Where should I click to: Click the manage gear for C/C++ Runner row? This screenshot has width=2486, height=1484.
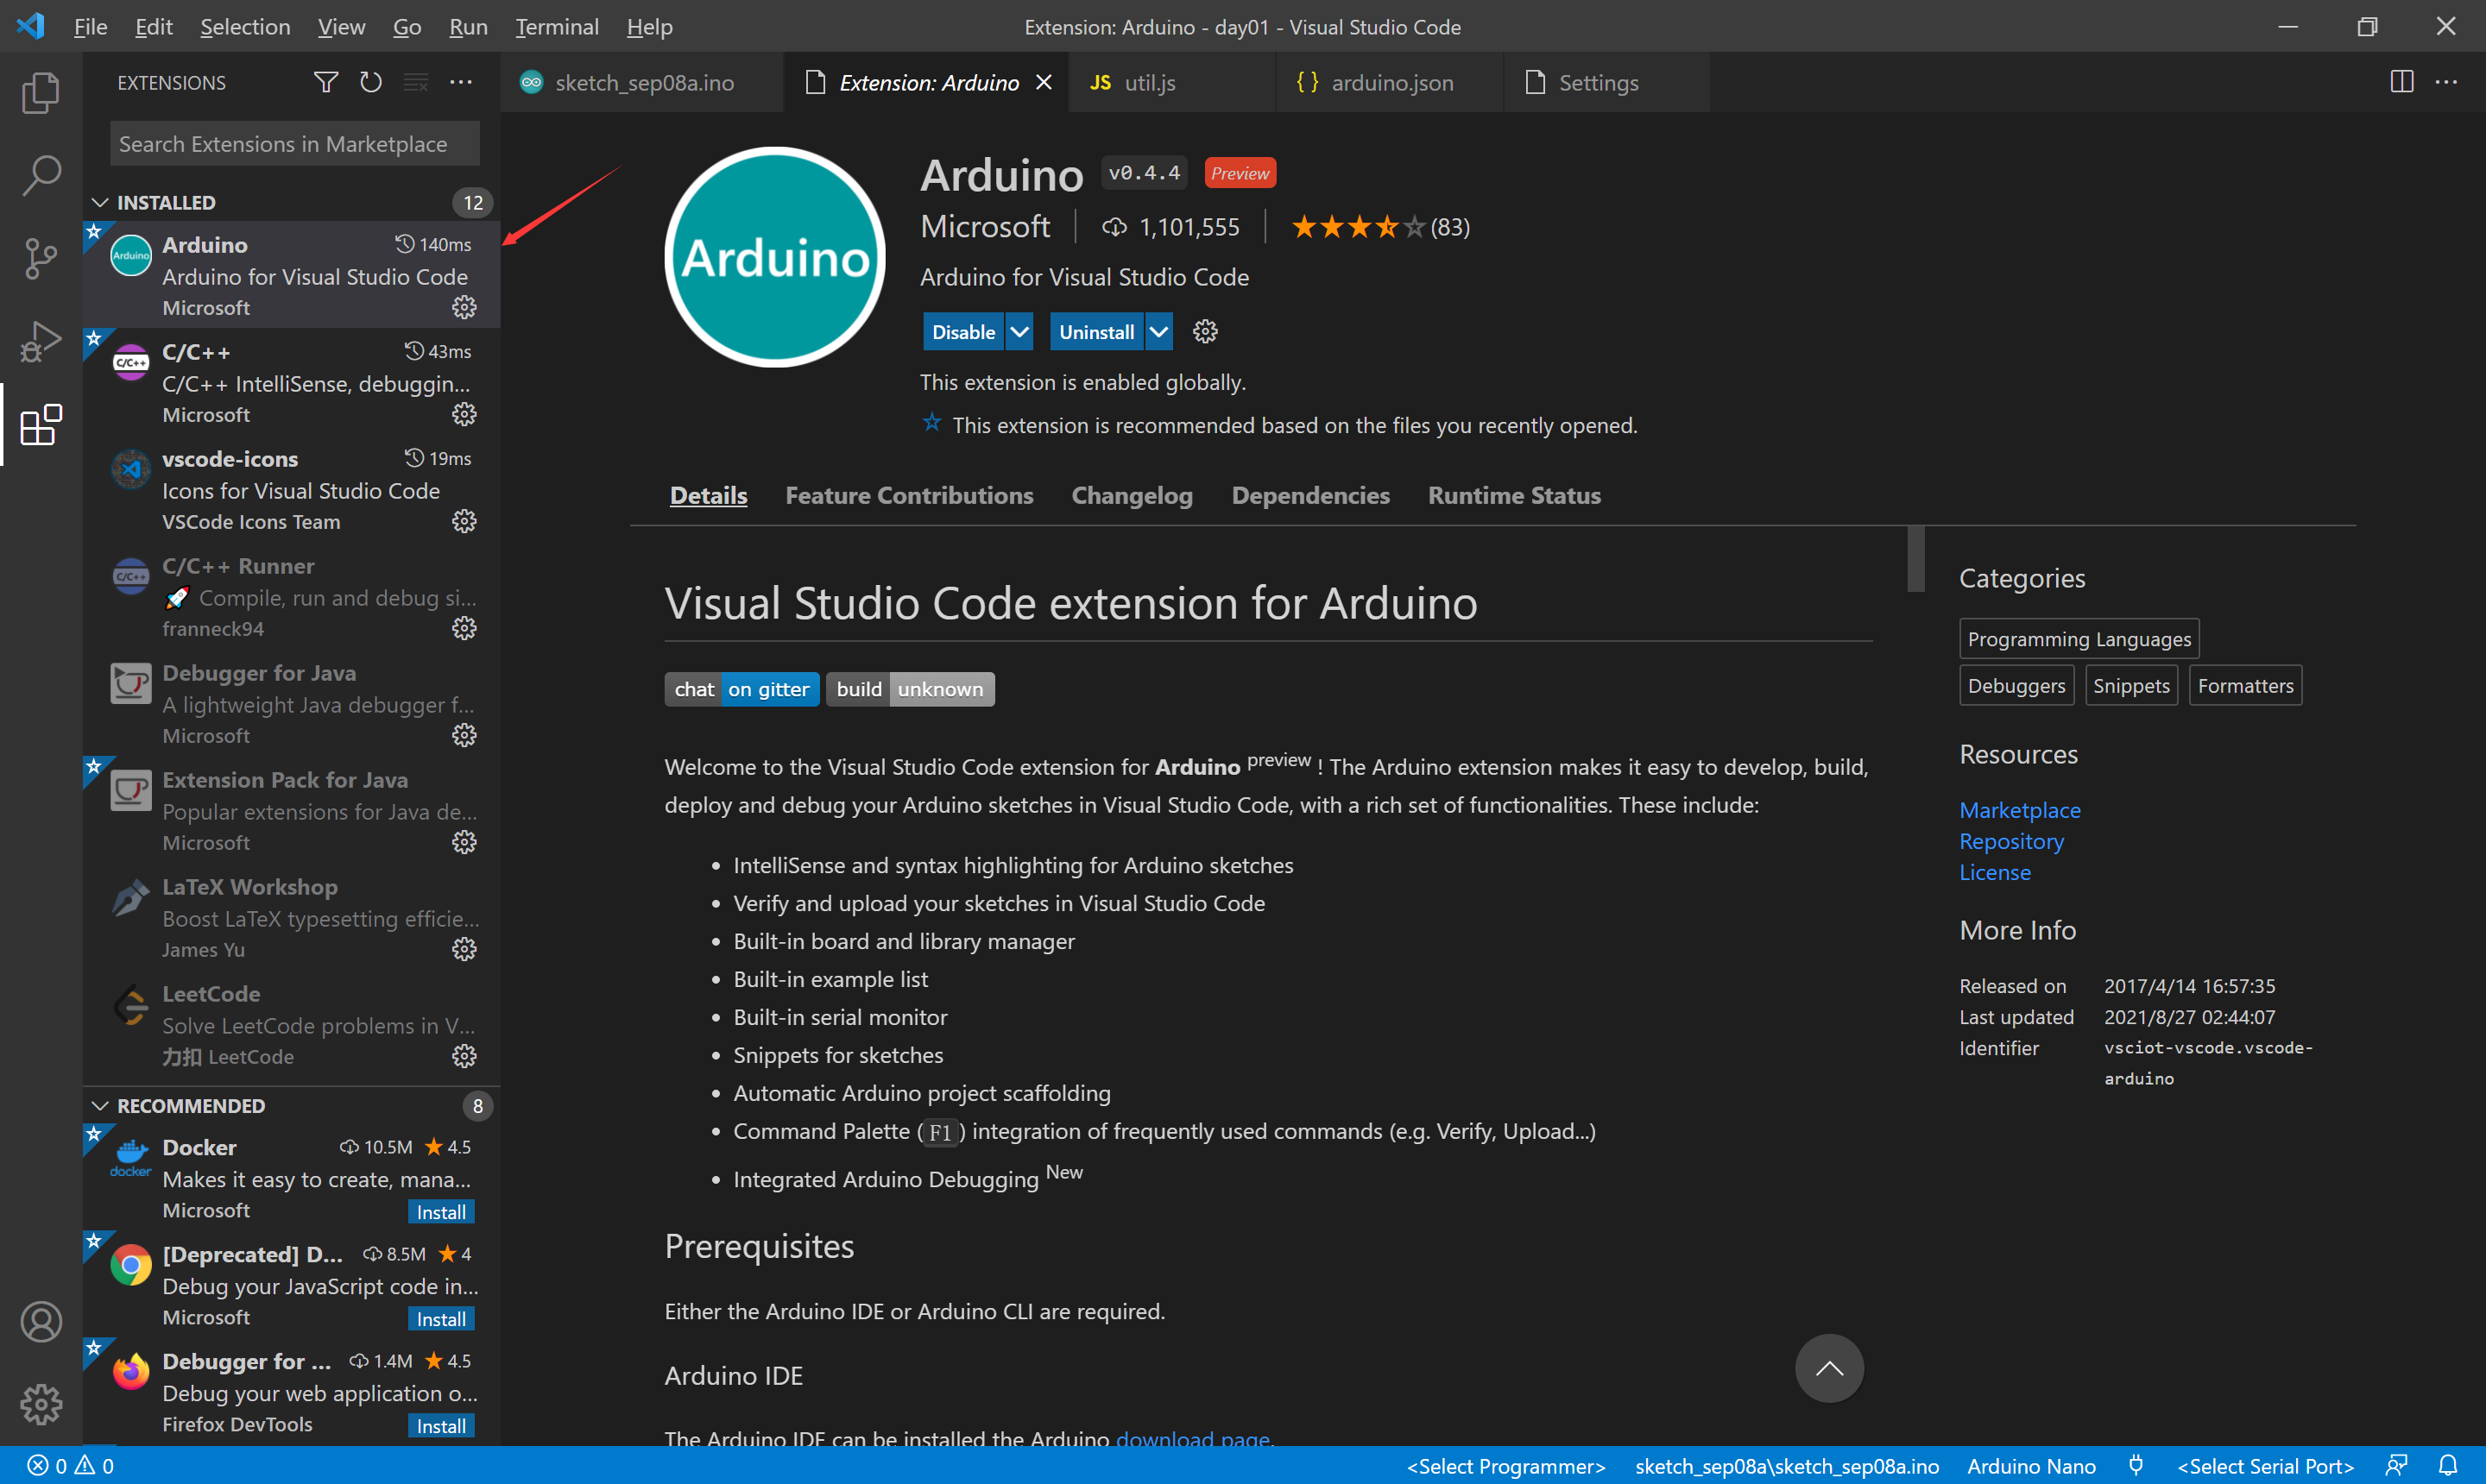tap(464, 628)
